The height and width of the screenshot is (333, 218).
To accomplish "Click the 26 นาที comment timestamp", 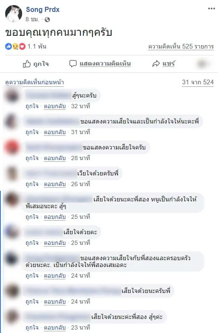I will [80, 184].
